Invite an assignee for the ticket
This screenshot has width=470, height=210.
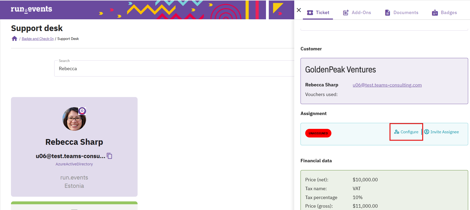point(441,132)
